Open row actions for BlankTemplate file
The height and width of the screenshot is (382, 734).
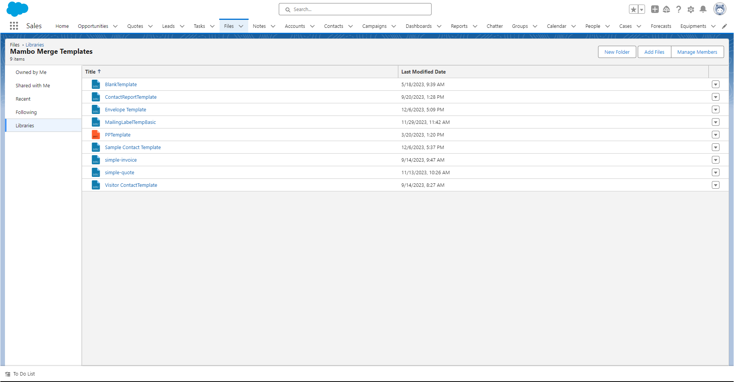(716, 84)
